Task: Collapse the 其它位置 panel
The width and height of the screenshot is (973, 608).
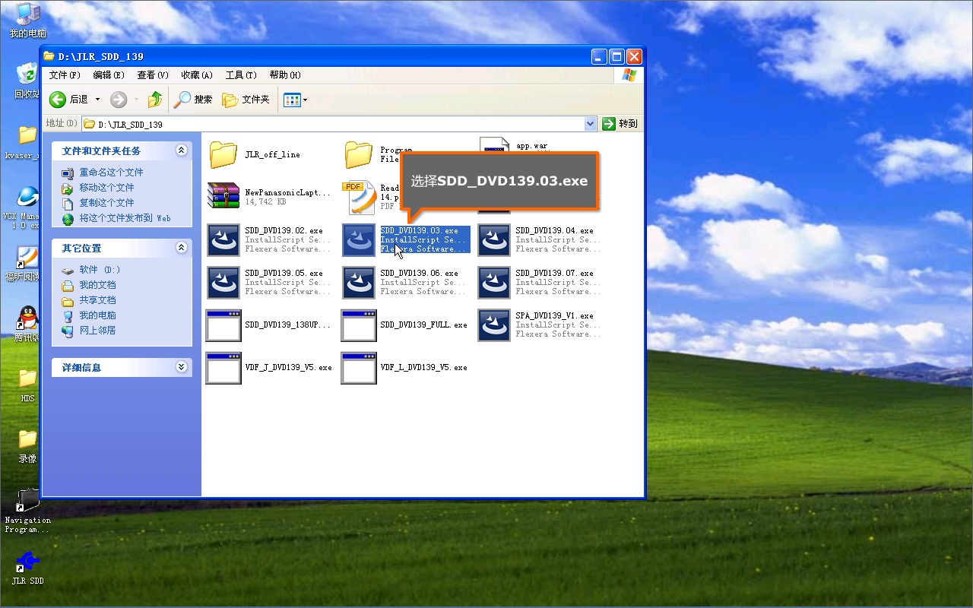Action: pyautogui.click(x=181, y=248)
